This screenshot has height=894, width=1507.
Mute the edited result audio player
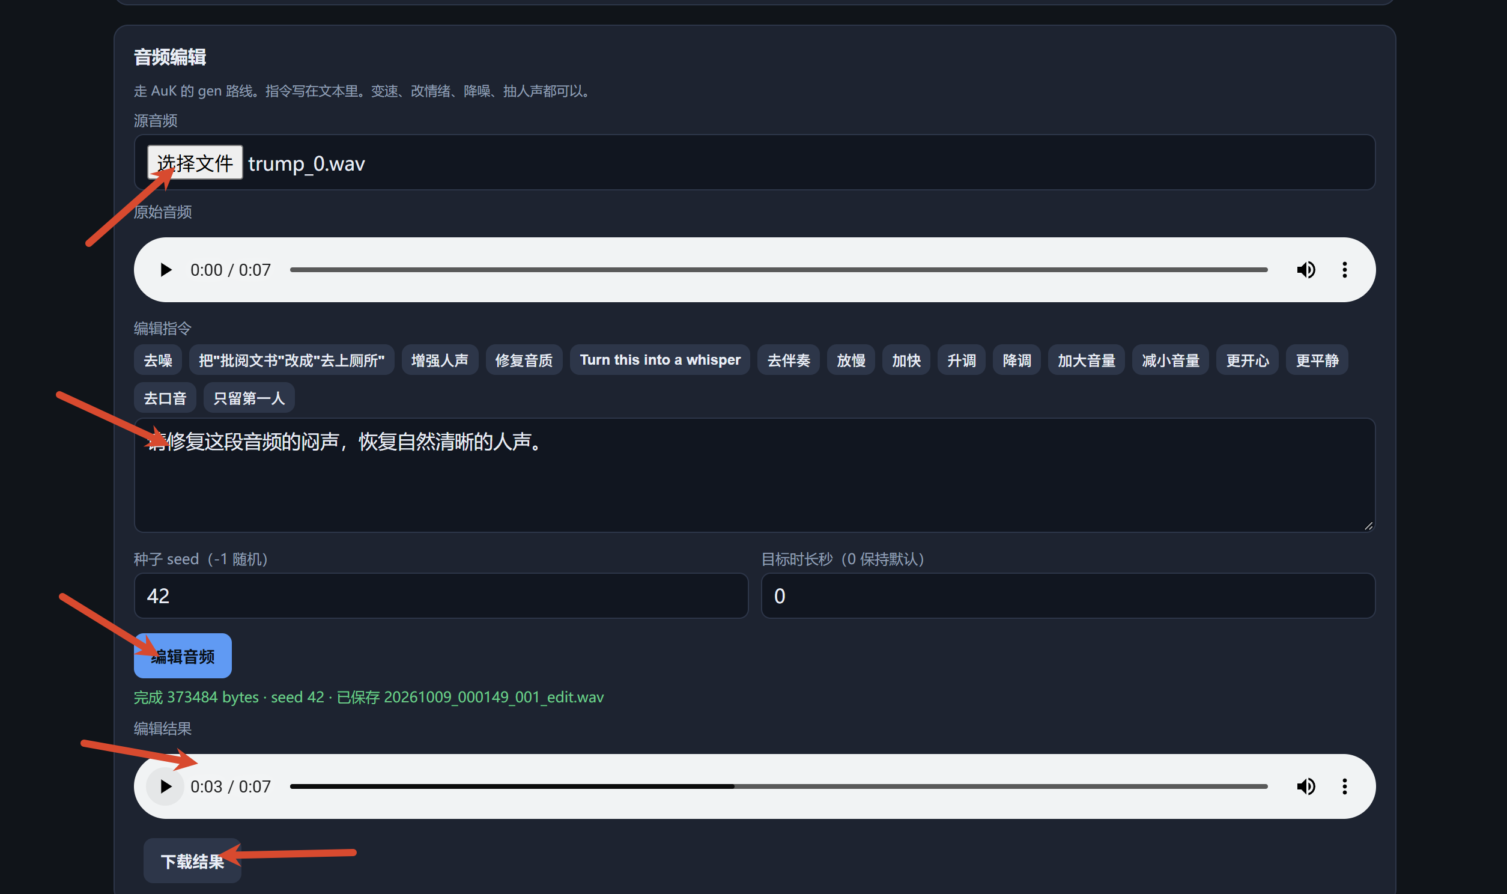(x=1306, y=786)
